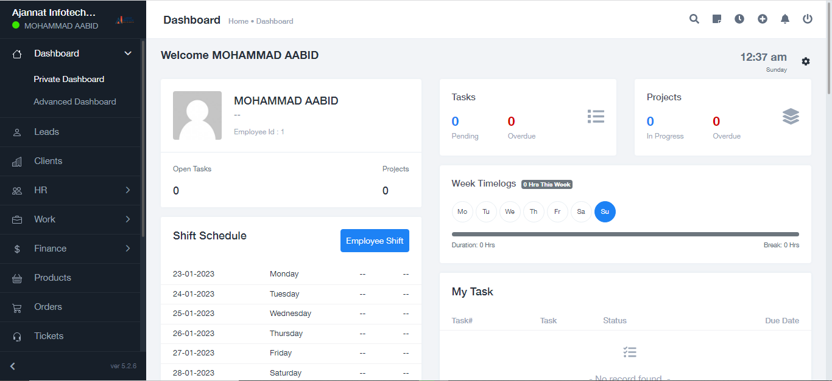Click the week timelog duration progress bar
This screenshot has width=832, height=381.
(x=625, y=234)
